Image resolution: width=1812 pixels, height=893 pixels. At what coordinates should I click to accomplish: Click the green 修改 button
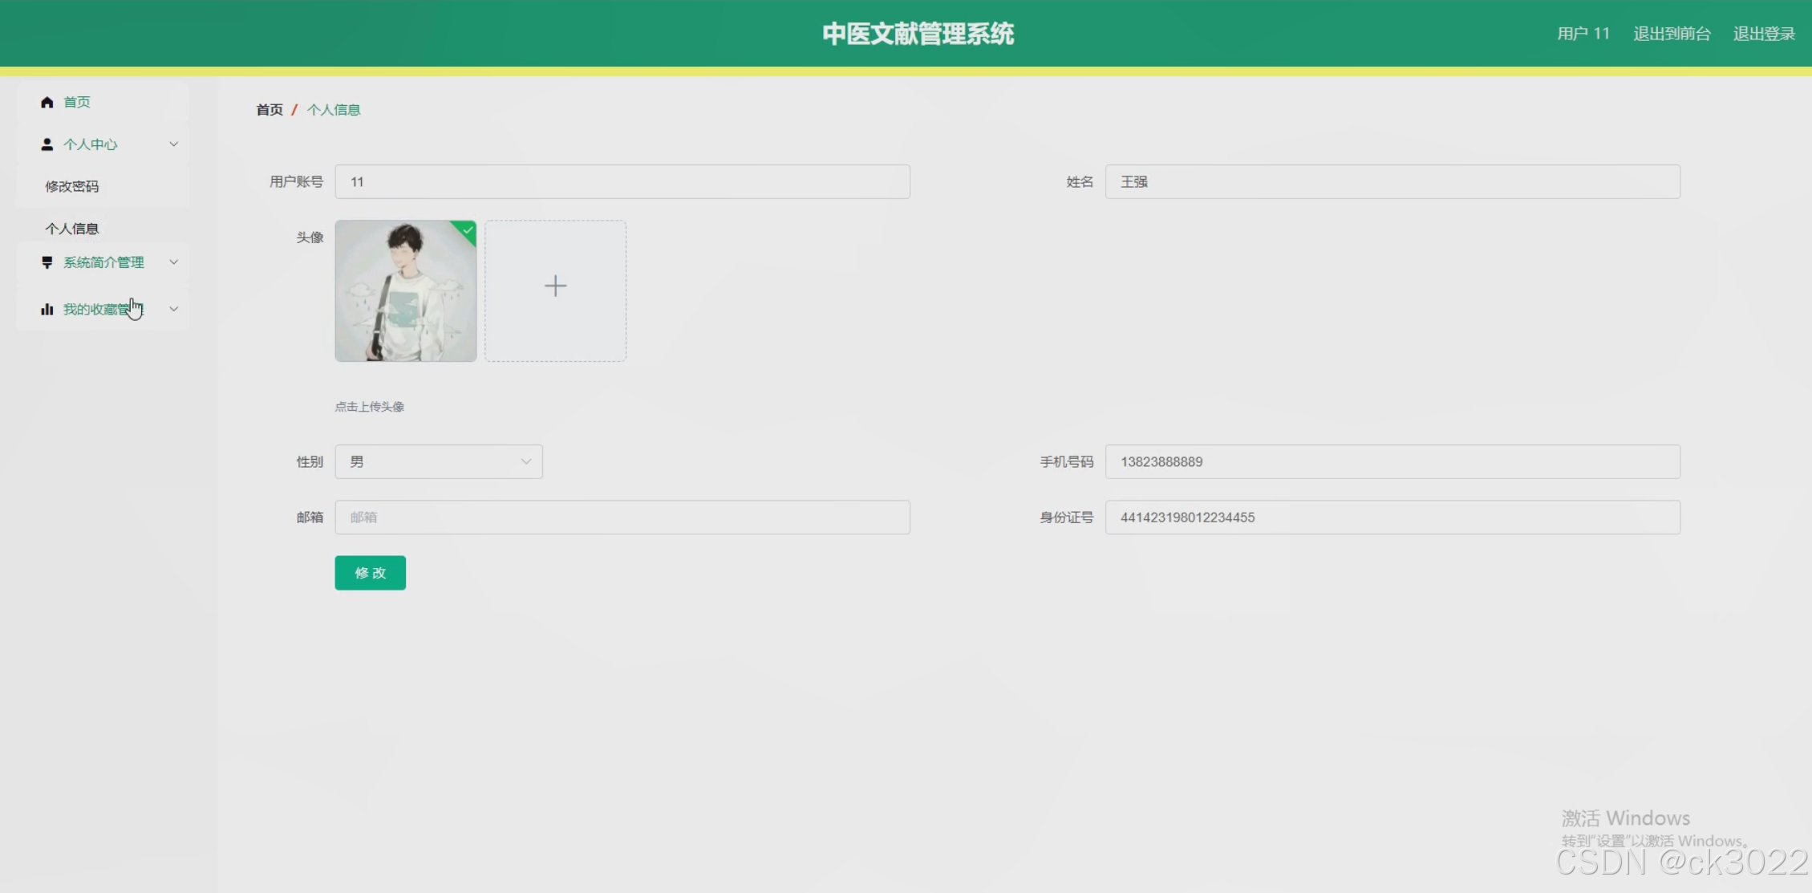tap(370, 573)
